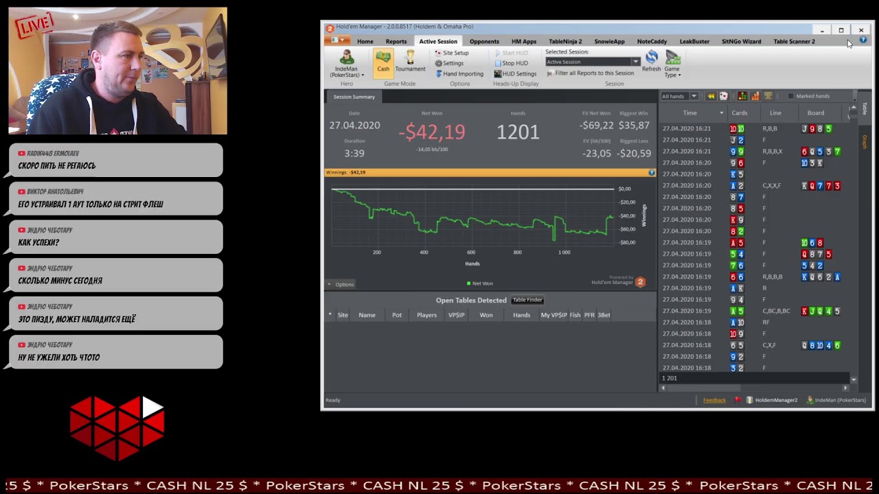
Task: Select Cash game mode
Action: click(x=383, y=62)
